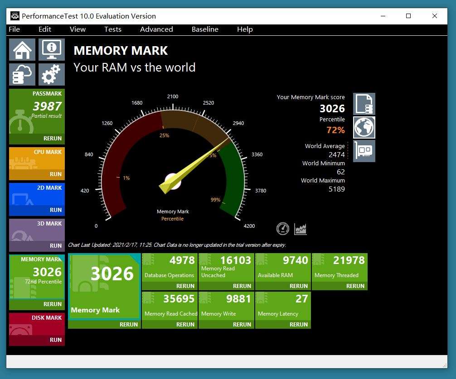Click the RAM hardware card icon
The width and height of the screenshot is (456, 379).
coord(364,151)
